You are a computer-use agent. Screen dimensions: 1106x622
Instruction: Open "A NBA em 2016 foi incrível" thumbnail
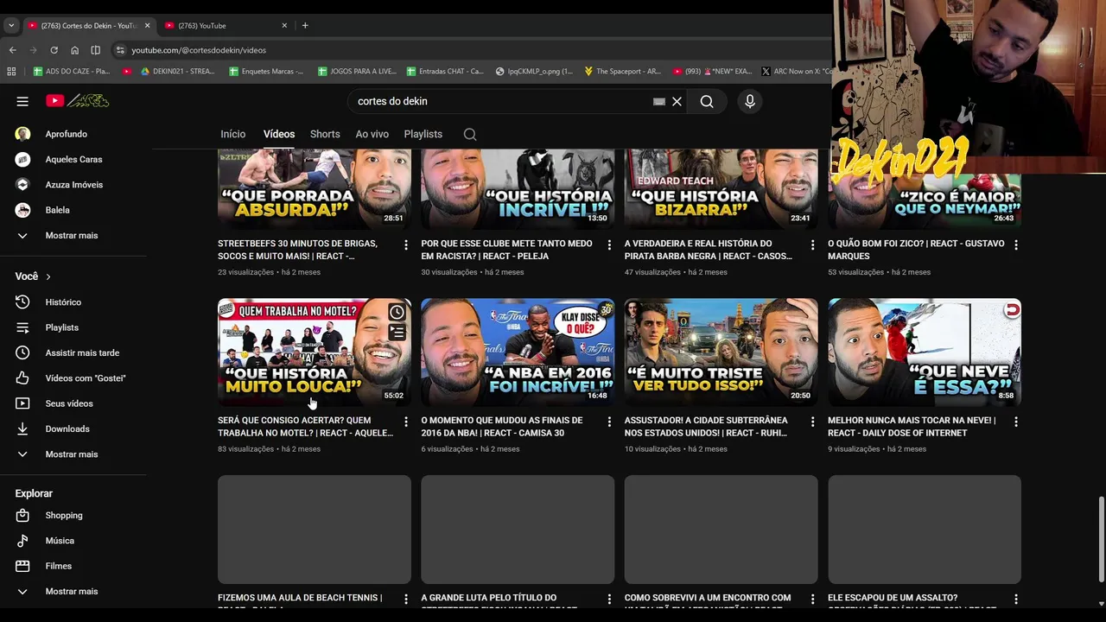point(518,352)
